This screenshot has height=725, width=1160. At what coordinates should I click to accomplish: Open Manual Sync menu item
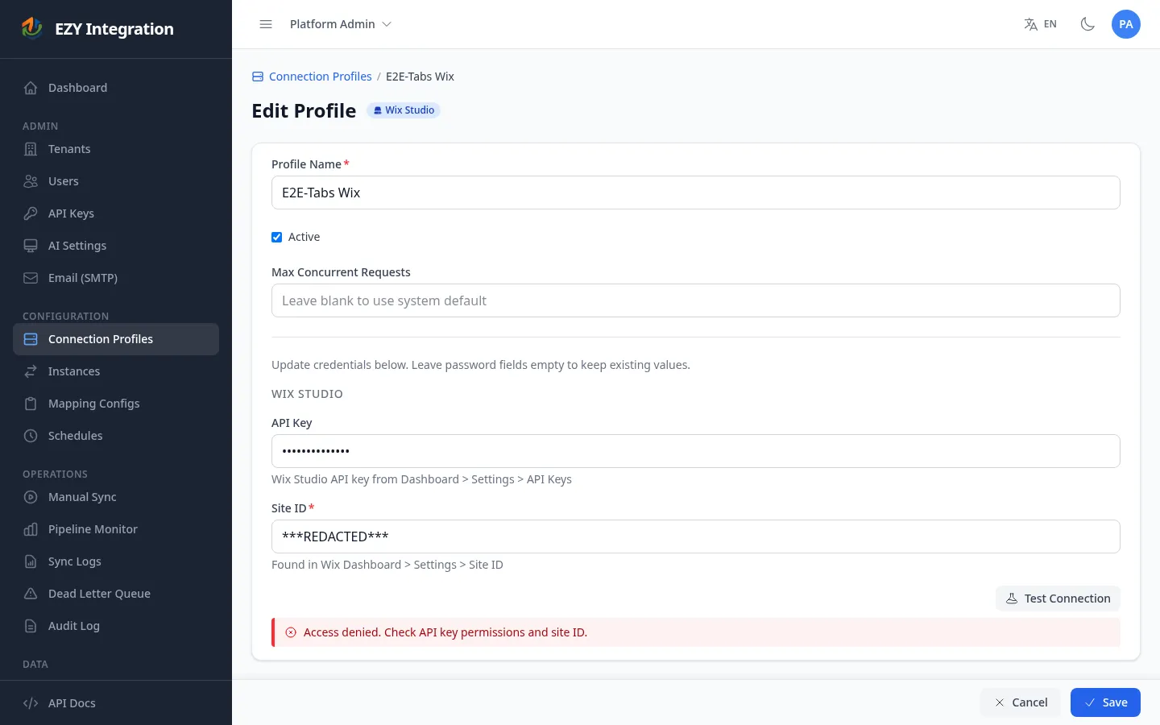coord(116,497)
